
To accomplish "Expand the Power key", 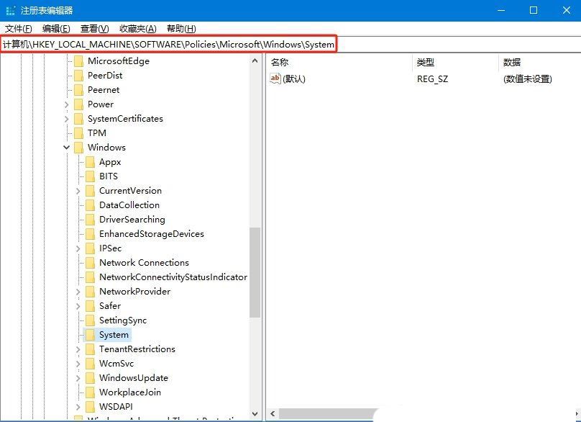I will [67, 104].
